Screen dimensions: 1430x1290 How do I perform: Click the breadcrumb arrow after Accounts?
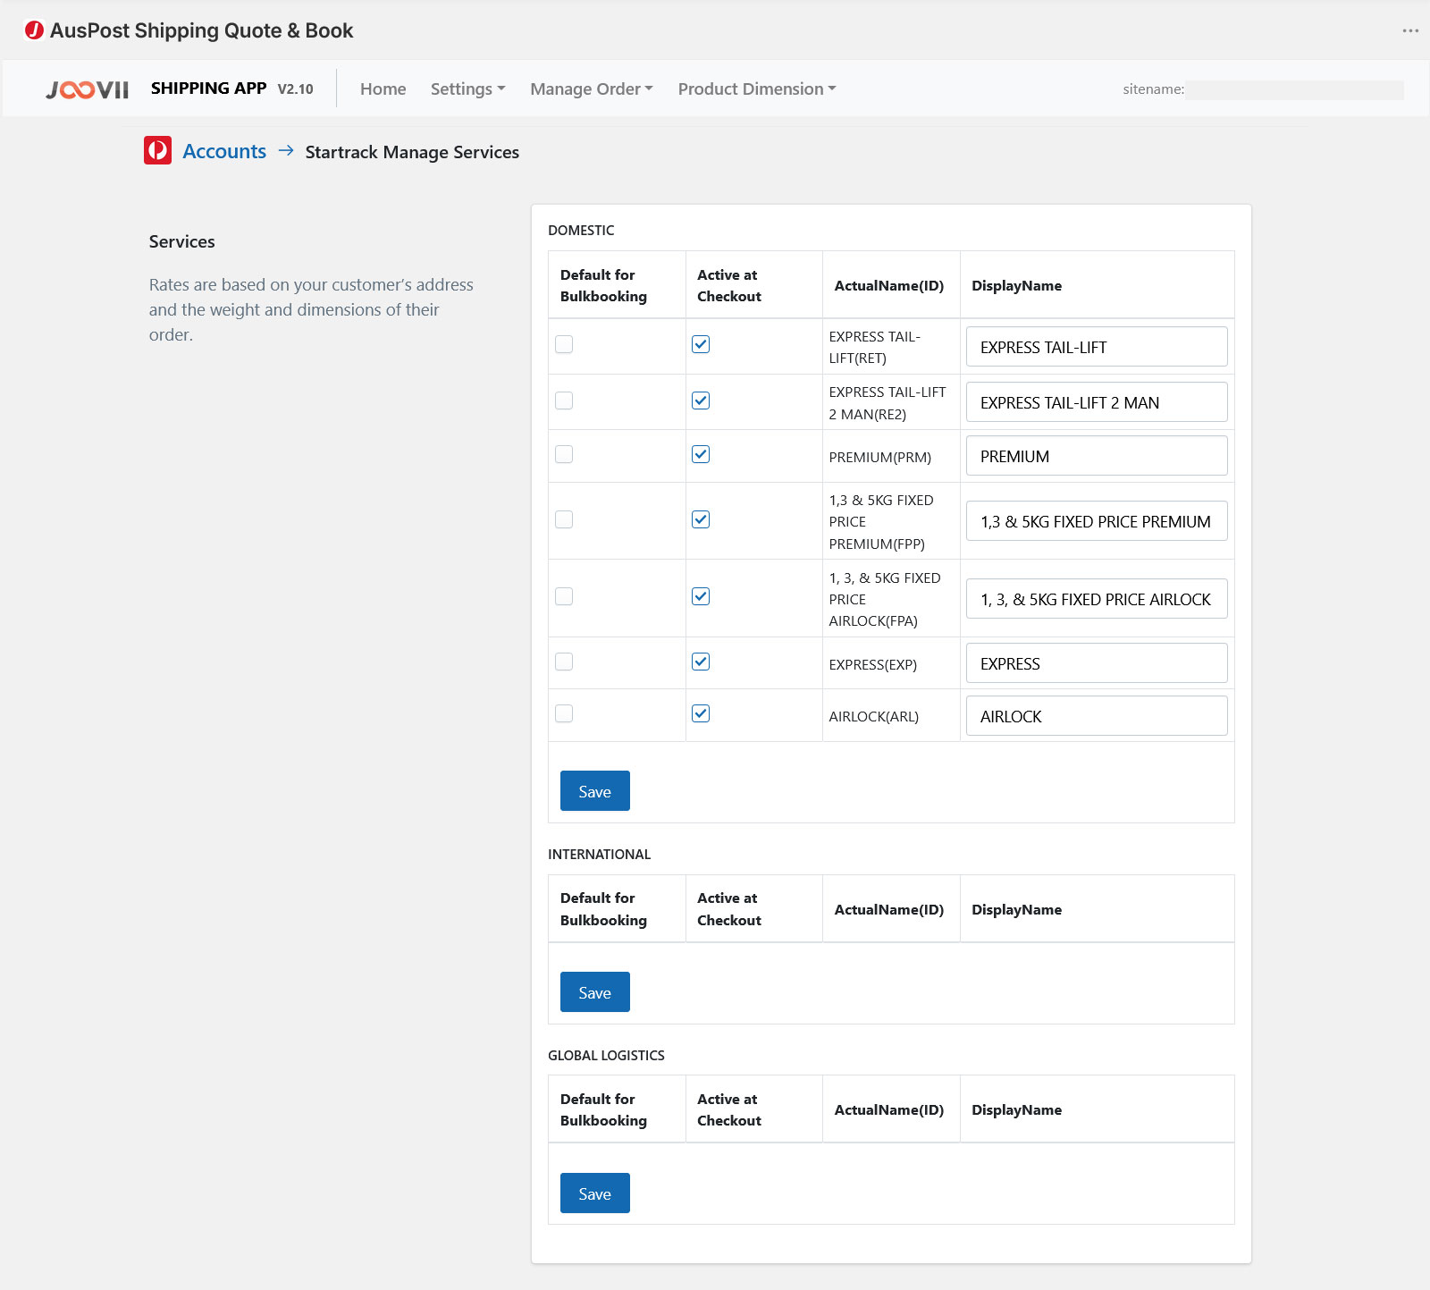pos(286,150)
